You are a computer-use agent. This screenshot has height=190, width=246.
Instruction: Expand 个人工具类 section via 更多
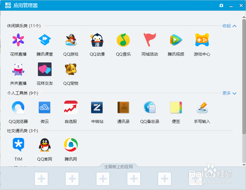coord(229,93)
